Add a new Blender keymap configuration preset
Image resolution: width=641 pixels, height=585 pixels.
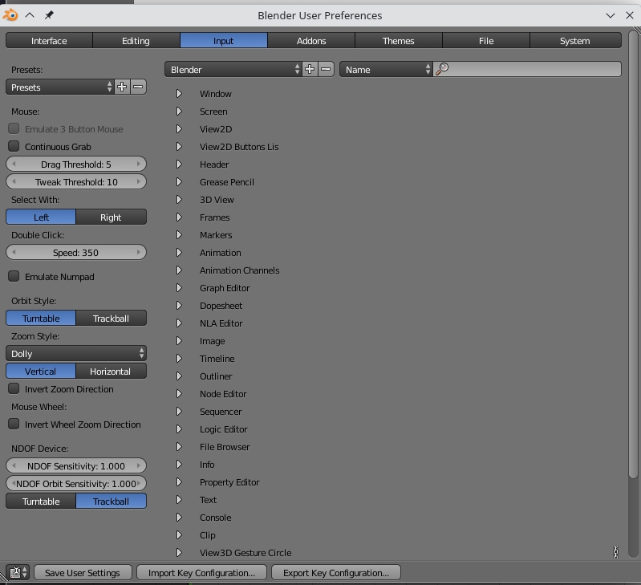(x=310, y=70)
